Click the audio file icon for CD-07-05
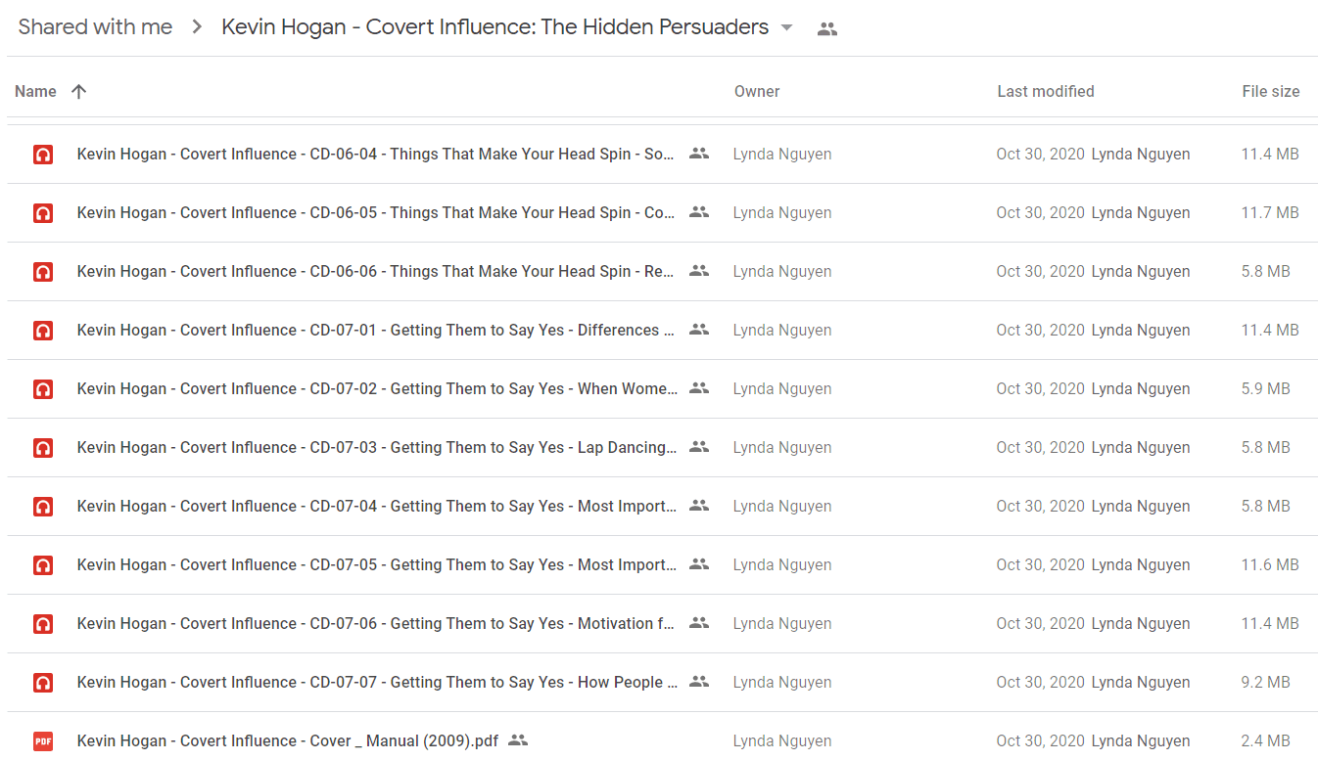 [x=42, y=564]
